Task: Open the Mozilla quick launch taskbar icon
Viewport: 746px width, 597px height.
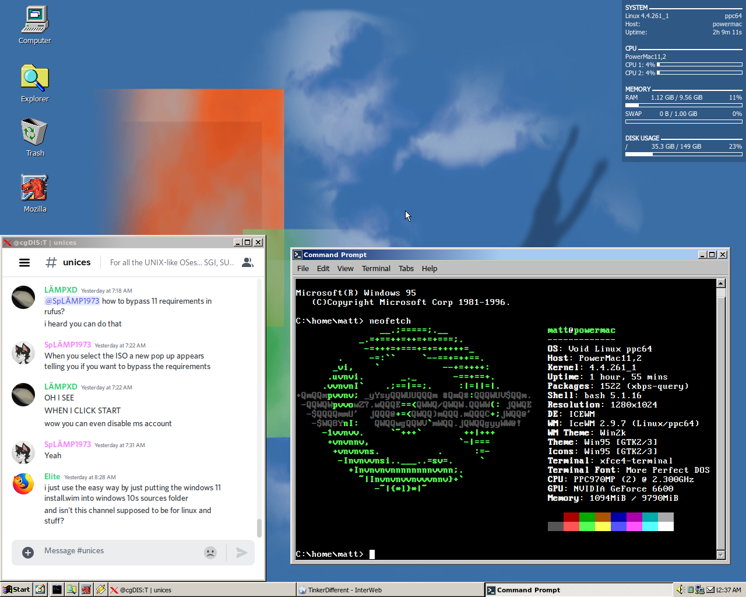Action: pos(86,589)
